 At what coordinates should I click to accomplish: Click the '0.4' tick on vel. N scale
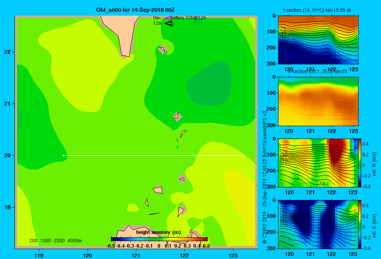(365, 144)
